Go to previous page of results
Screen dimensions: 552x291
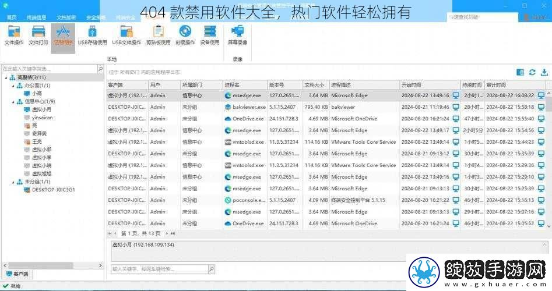pos(115,233)
